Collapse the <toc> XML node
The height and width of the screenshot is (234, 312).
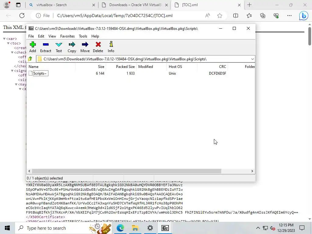tap(8, 43)
